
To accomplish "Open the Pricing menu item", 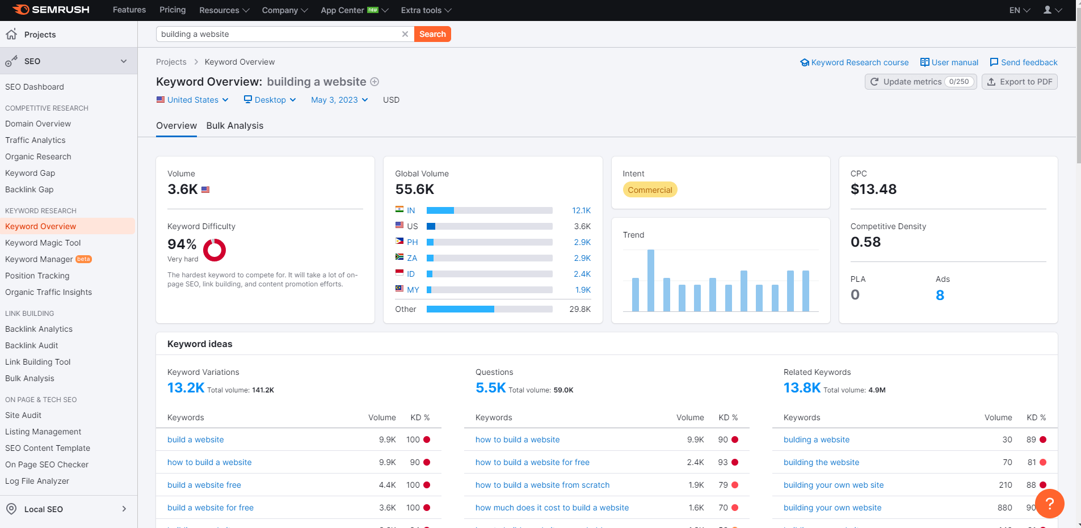I will (x=173, y=10).
